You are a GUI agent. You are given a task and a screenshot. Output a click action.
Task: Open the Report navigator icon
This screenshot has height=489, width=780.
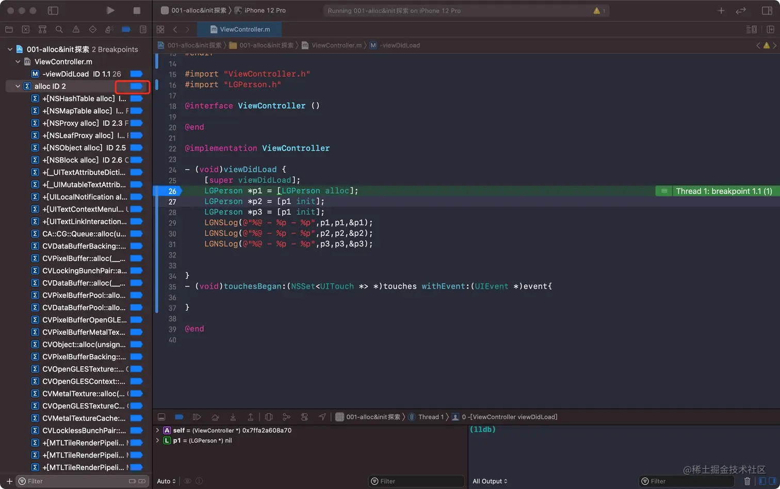143,29
